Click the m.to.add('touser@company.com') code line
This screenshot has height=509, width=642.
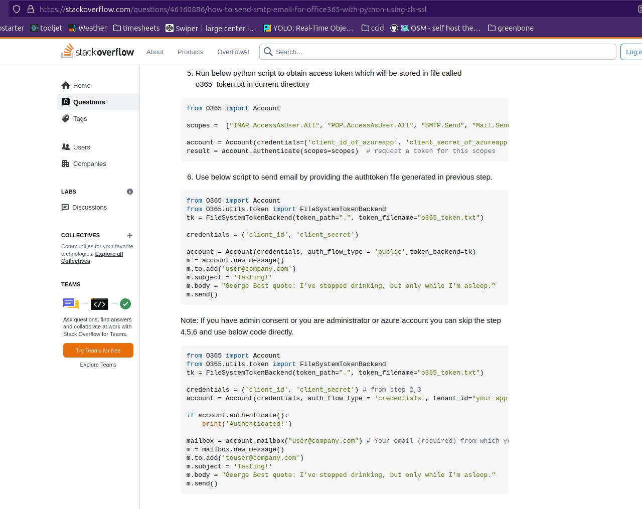click(245, 458)
